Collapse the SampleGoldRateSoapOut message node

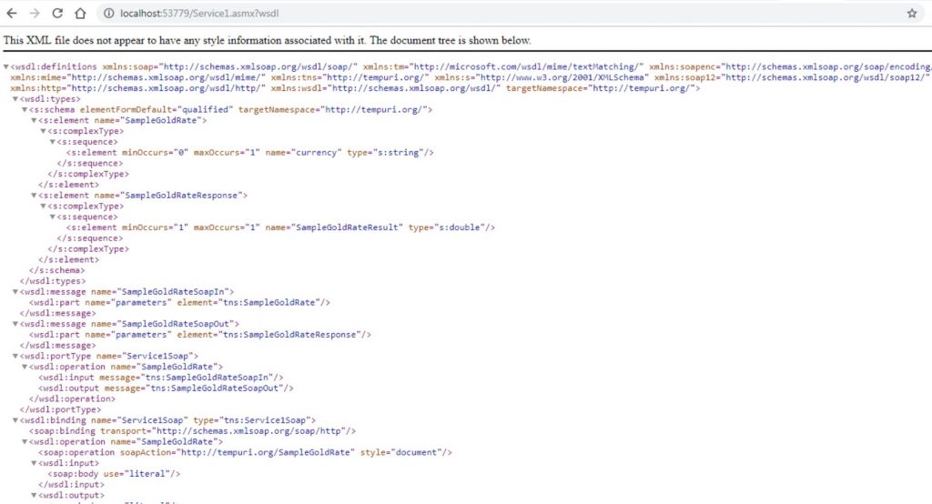pyautogui.click(x=15, y=323)
